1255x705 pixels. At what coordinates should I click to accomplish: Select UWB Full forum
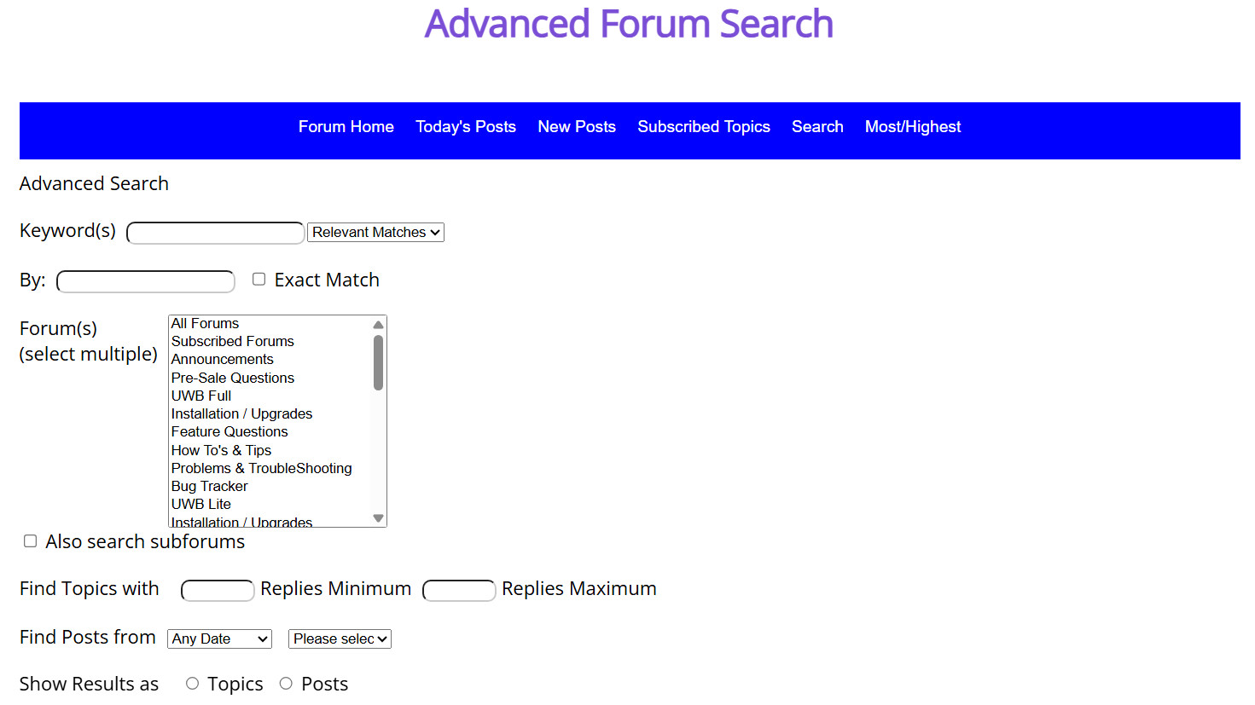pyautogui.click(x=270, y=396)
